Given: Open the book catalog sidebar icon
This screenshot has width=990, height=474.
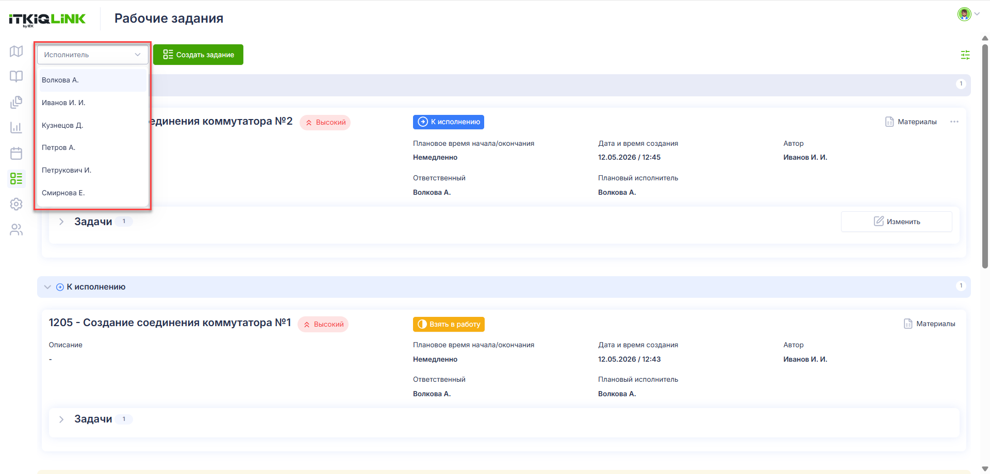Looking at the screenshot, I should pos(16,77).
